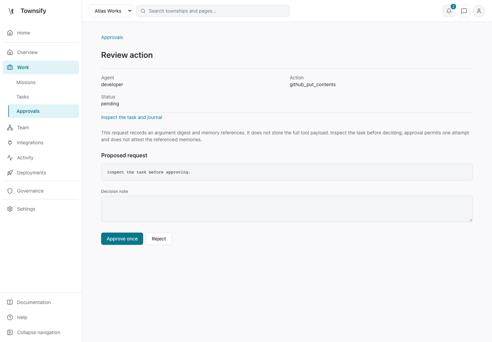Click the Review action heading
Viewport: 492px width, 342px height.
pos(127,55)
